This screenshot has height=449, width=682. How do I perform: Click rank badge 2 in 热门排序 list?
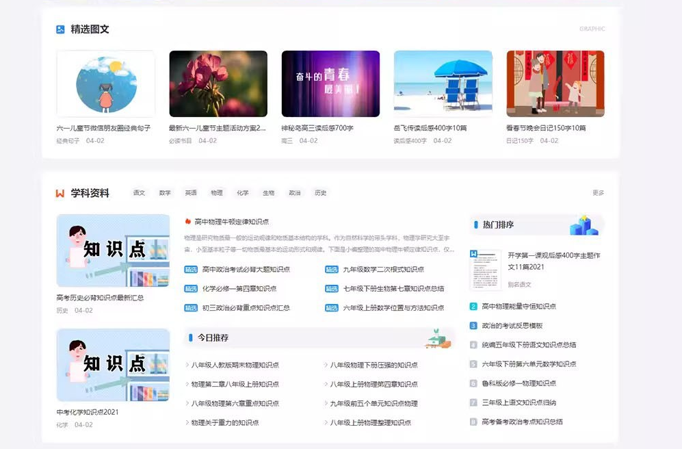[x=473, y=307]
